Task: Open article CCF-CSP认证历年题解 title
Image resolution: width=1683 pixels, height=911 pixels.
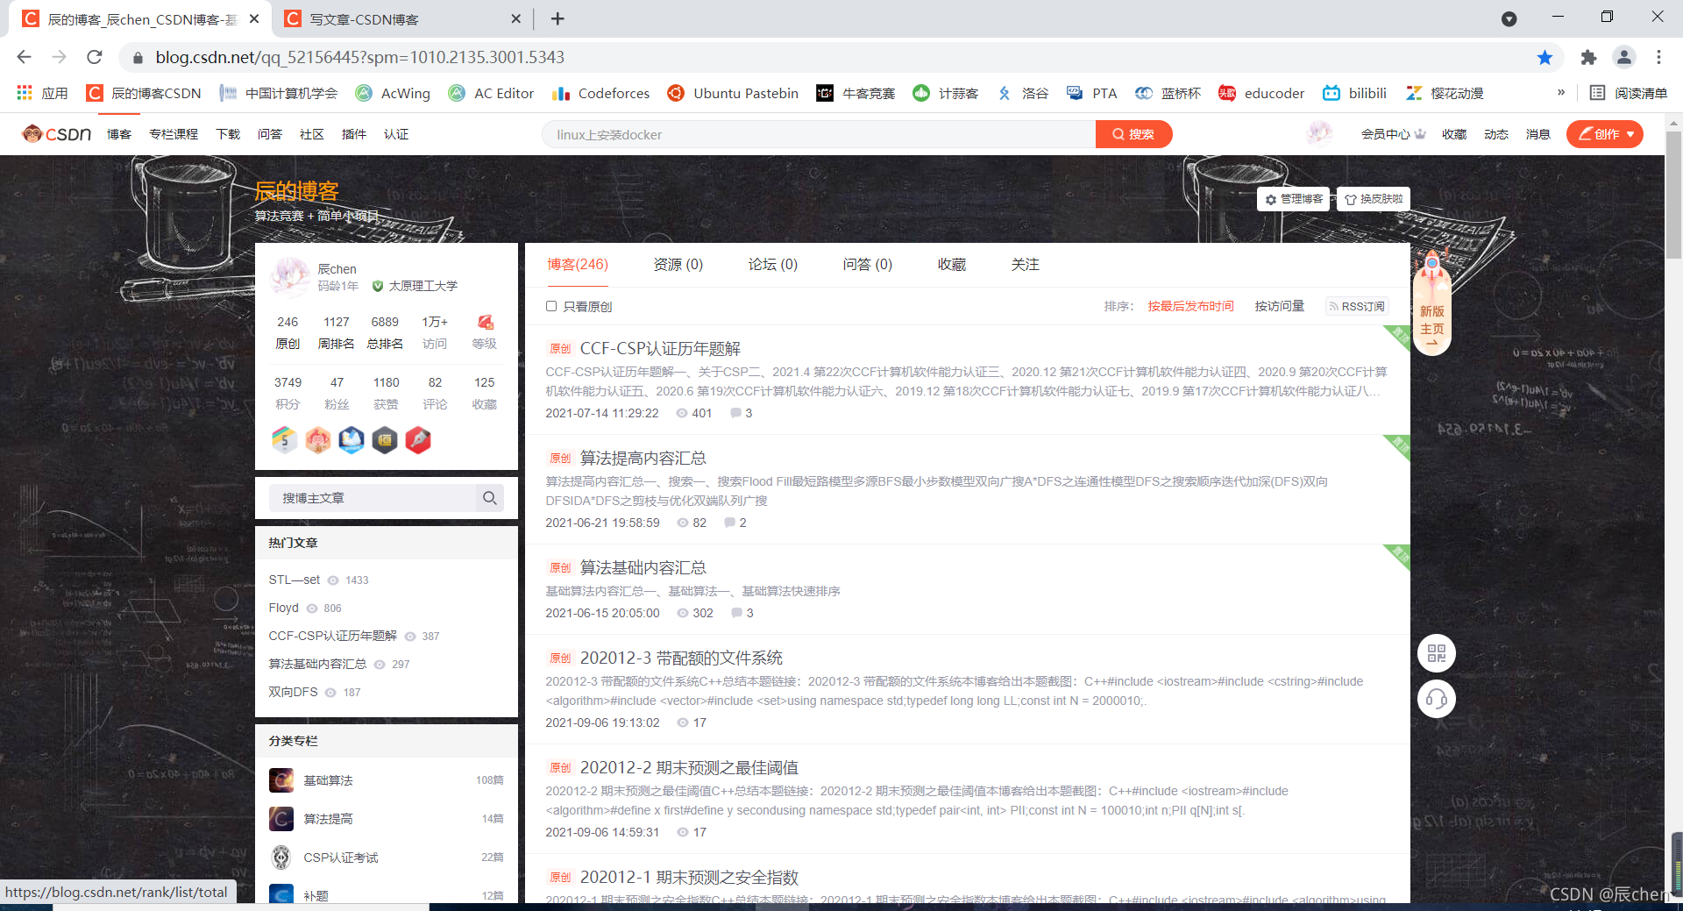Action: pyautogui.click(x=660, y=348)
